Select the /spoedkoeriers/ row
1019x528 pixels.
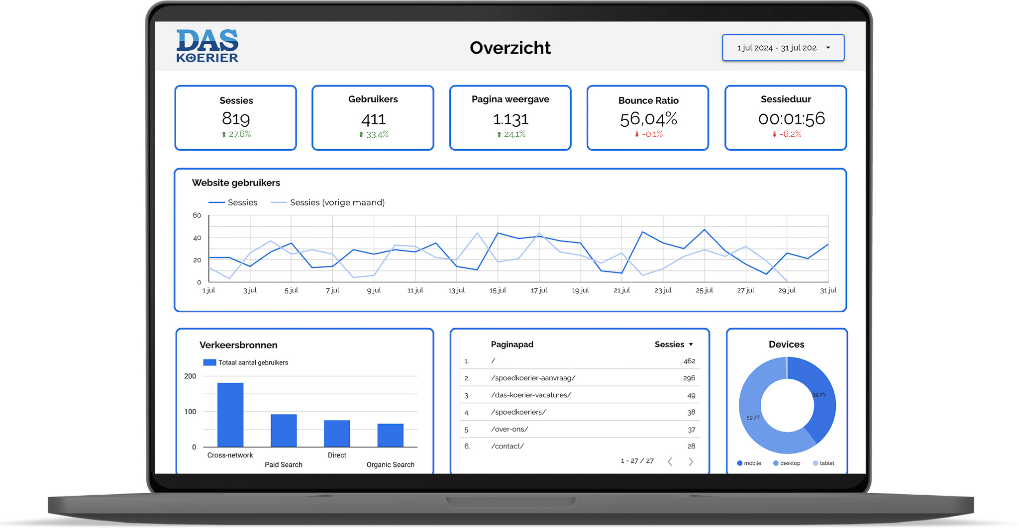(x=580, y=412)
